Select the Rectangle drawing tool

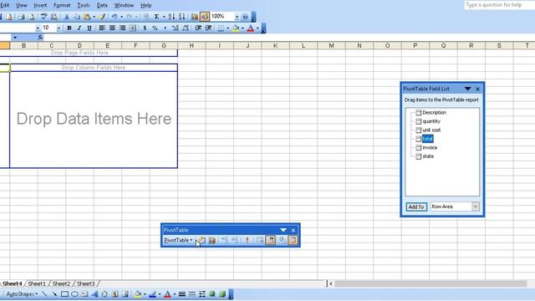point(64,293)
